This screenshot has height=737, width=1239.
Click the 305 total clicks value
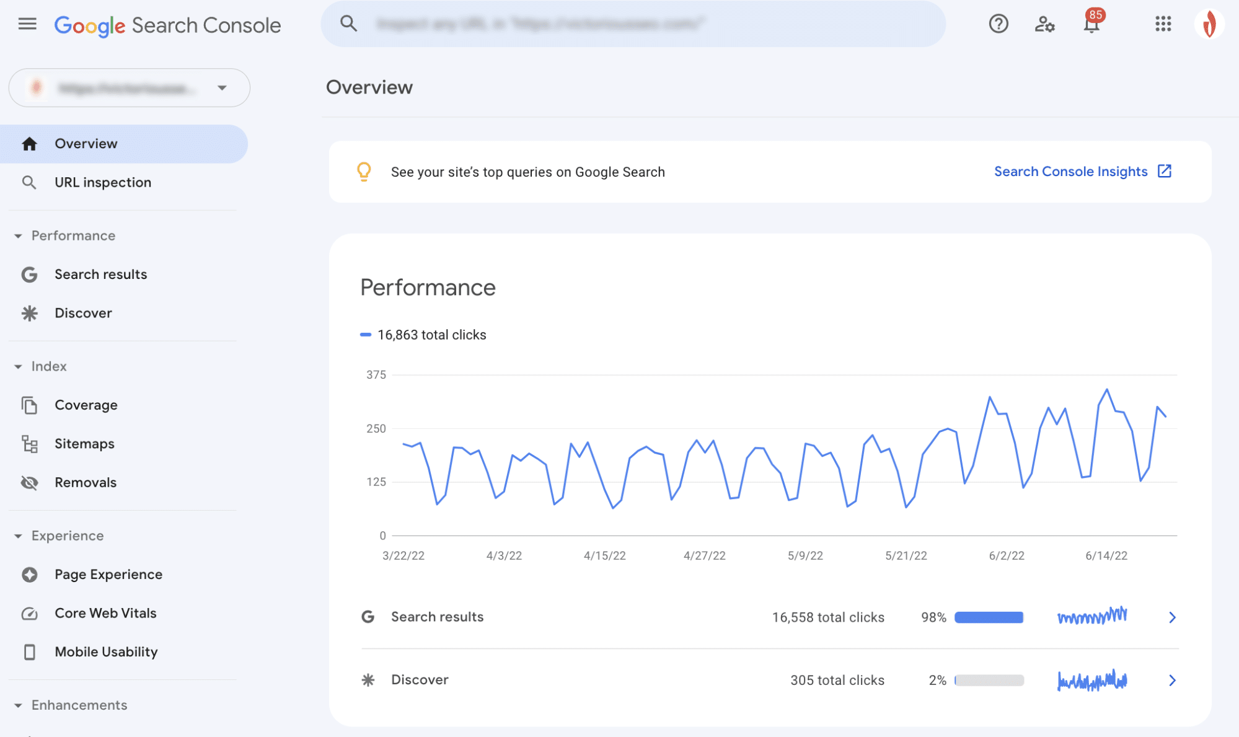pyautogui.click(x=837, y=681)
